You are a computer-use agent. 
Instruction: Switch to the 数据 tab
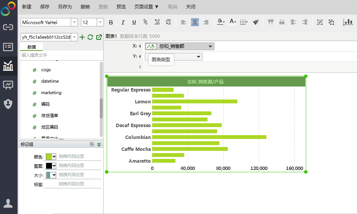coord(32,47)
